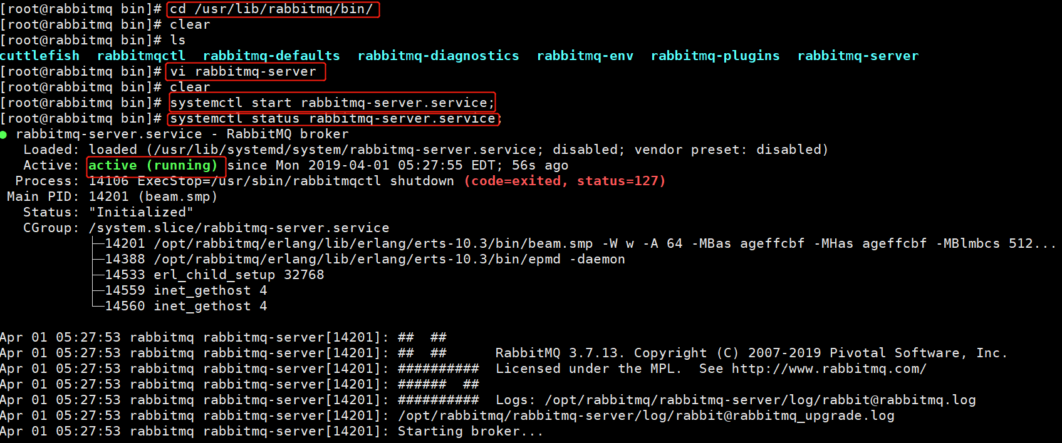Select the 'rabbitmqctl' file name in listing
Image resolution: width=1062 pixels, height=443 pixels.
point(142,56)
